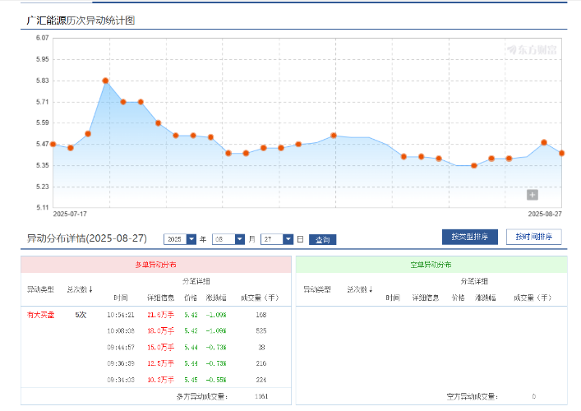
Task: Click the -0.55% change cell
Action: pos(216,380)
